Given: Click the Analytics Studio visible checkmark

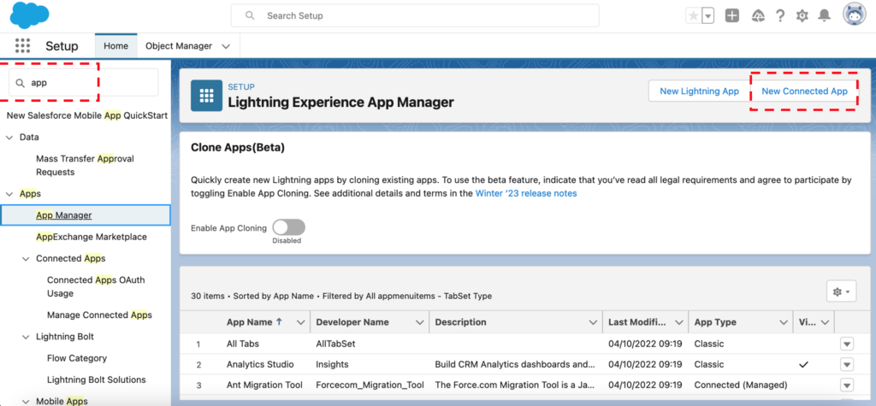Looking at the screenshot, I should click(803, 365).
